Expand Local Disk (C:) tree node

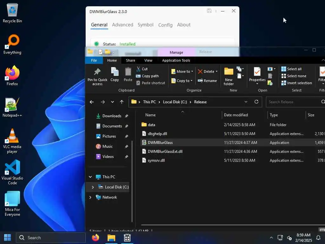click(93, 187)
